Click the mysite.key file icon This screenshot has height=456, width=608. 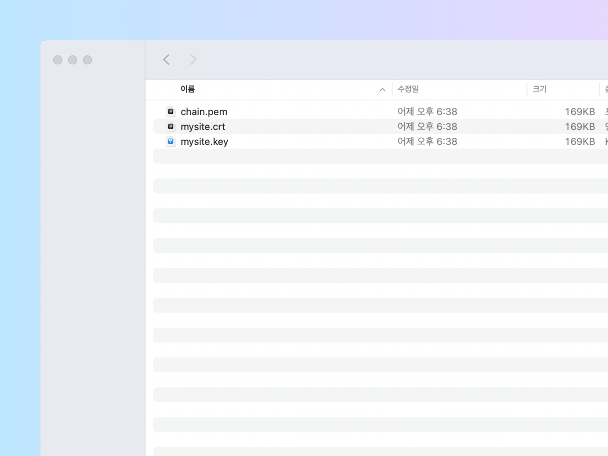(171, 141)
